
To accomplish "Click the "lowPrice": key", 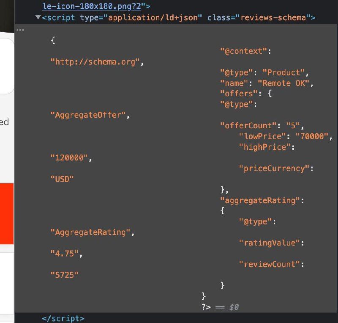I will (x=264, y=136).
